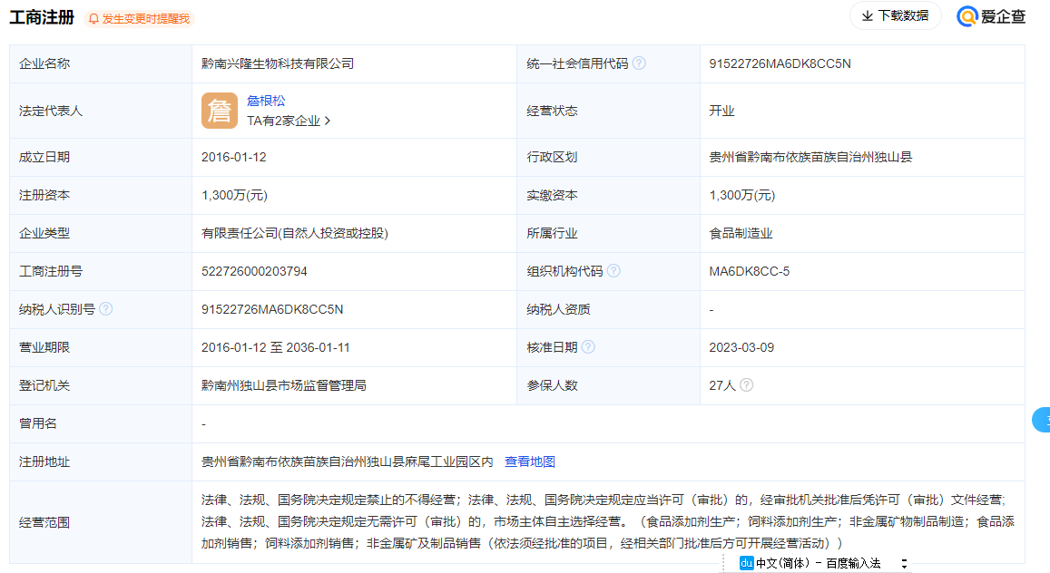Select the establishment date 2016-01-12
Viewport: 1050px width, 573px height.
pyautogui.click(x=234, y=157)
